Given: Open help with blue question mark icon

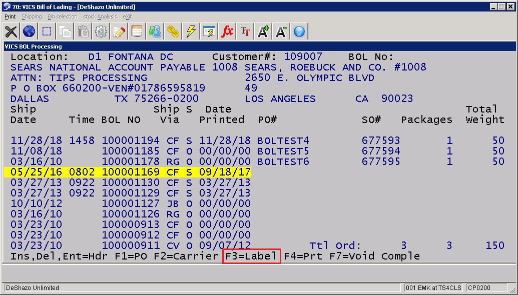Looking at the screenshot, I should (x=299, y=31).
